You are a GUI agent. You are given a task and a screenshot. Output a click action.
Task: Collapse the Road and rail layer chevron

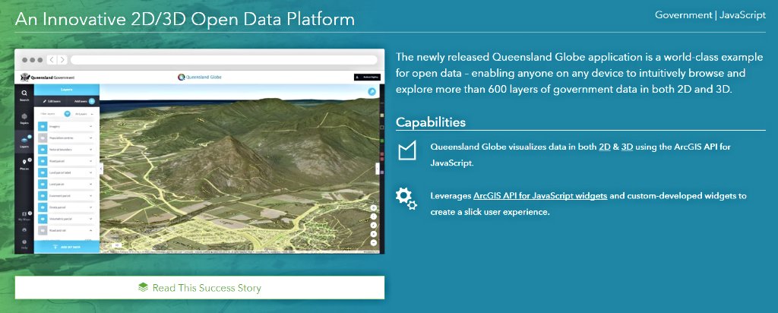click(91, 230)
